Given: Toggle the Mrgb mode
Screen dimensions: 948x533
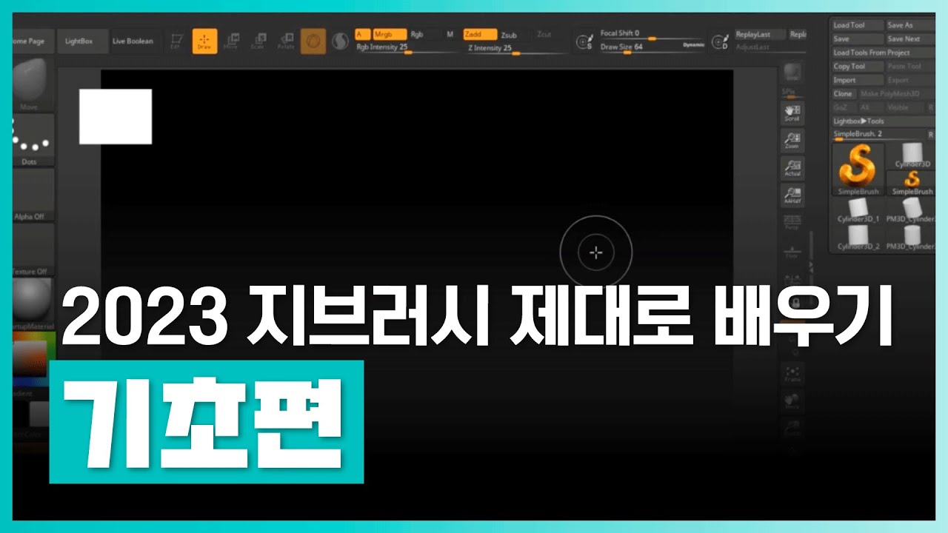Looking at the screenshot, I should [390, 34].
